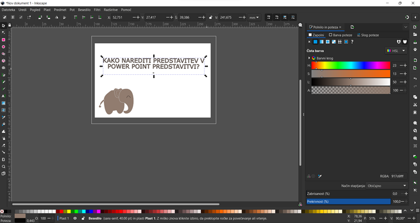Close the Polnilo in poteza tab

(x=340, y=27)
